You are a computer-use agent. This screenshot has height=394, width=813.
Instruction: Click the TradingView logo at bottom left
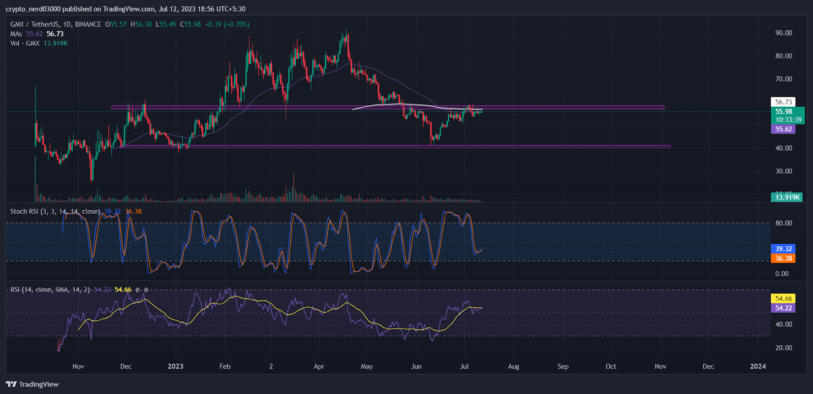[x=33, y=384]
